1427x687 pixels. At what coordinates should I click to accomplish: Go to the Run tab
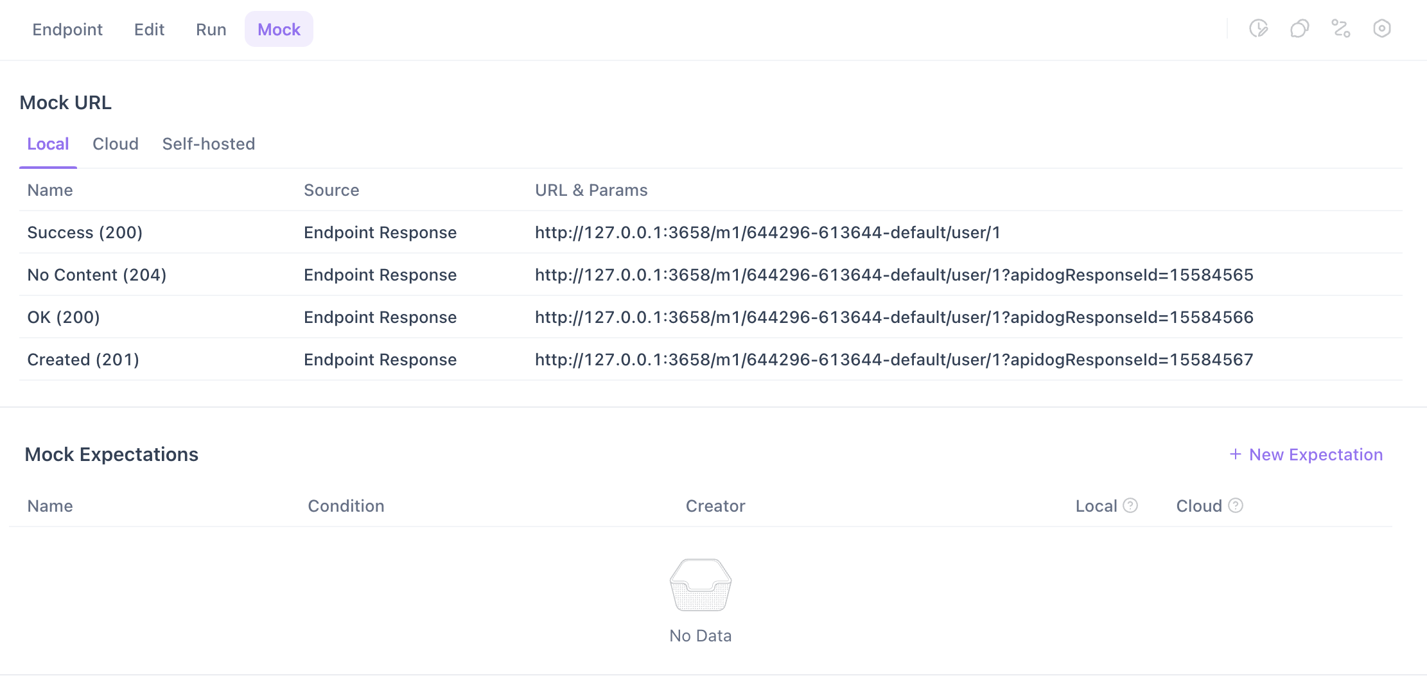[211, 30]
